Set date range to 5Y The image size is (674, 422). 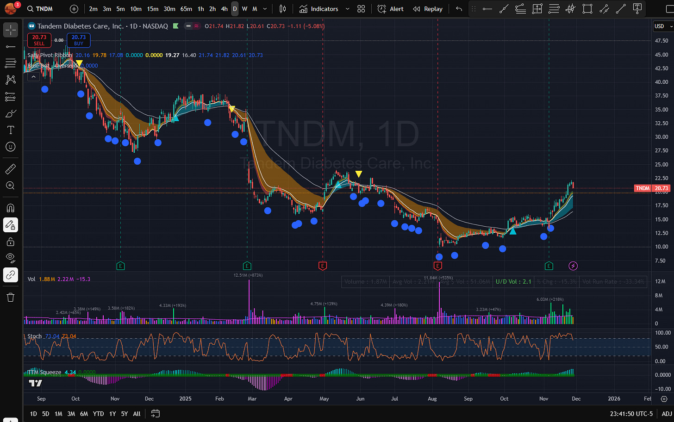tap(125, 414)
